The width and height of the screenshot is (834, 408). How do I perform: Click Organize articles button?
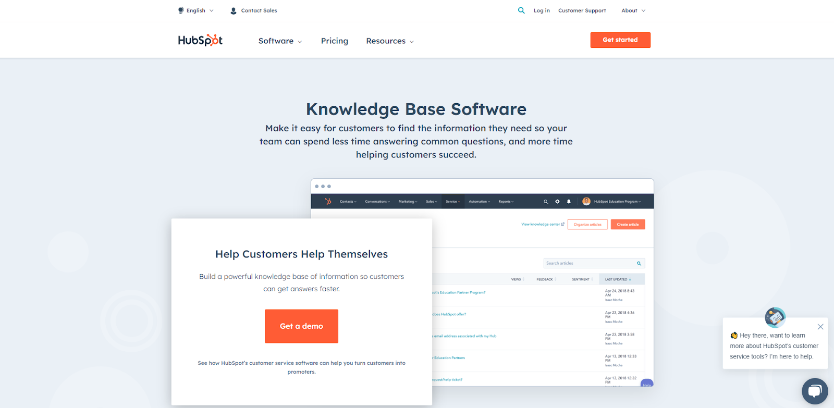587,225
